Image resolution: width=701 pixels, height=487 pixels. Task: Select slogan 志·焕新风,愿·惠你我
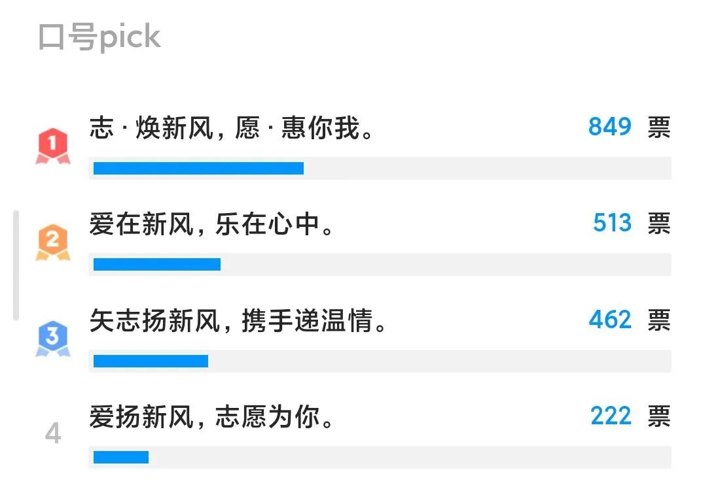[x=231, y=127]
